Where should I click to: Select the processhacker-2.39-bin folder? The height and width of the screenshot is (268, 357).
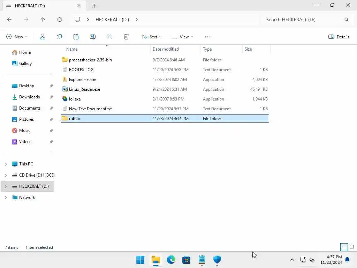[x=165, y=60]
